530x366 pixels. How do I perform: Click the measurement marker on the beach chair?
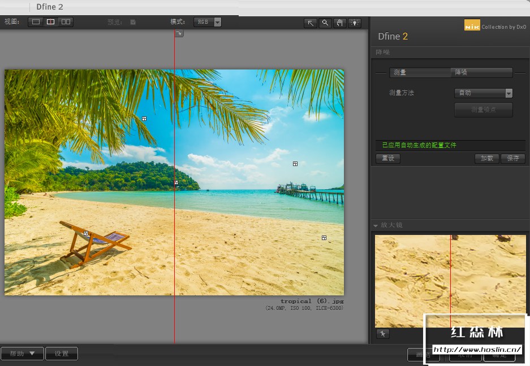point(86,233)
